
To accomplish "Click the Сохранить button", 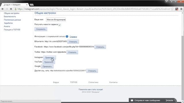I will tap(41, 29).
